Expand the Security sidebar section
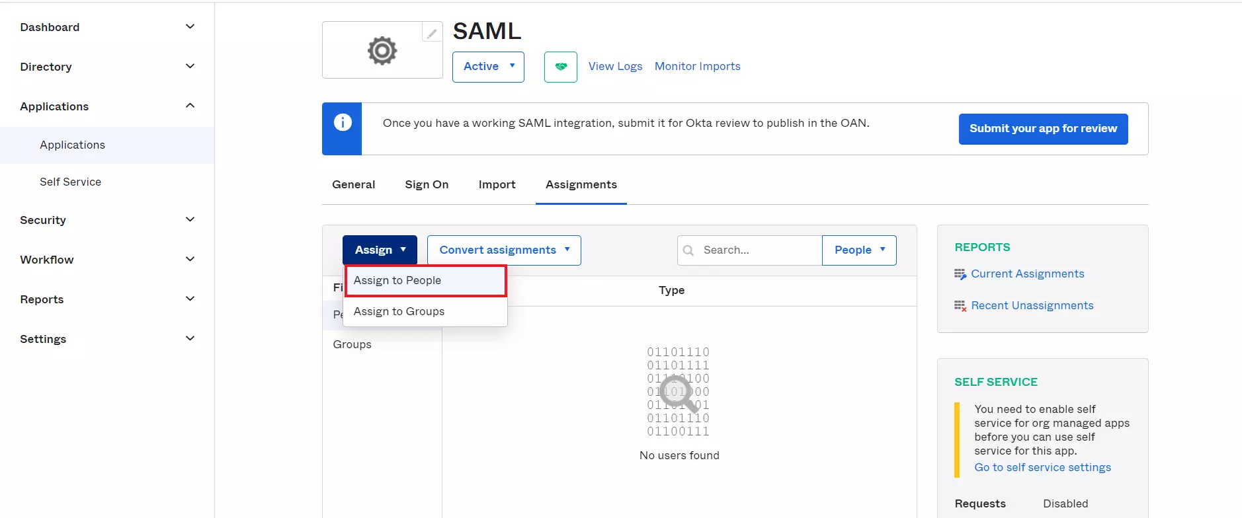This screenshot has height=518, width=1242. click(107, 220)
